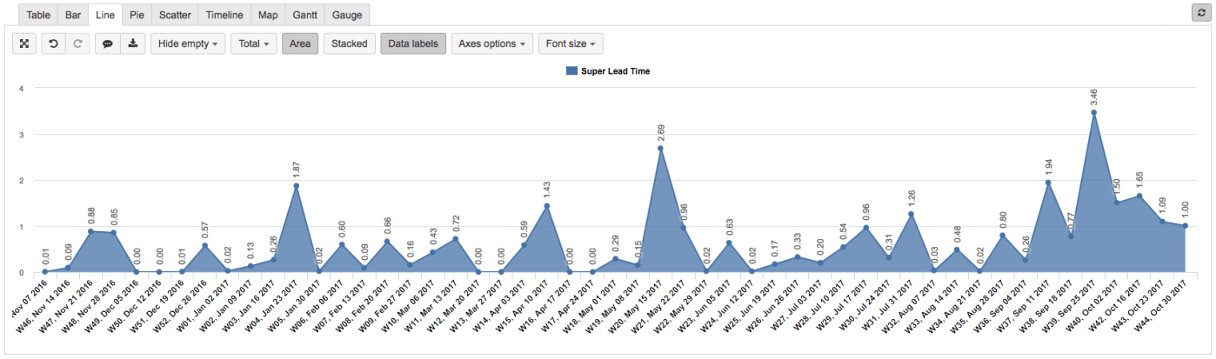Image resolution: width=1216 pixels, height=359 pixels.
Task: Click the 3.46 peak data point
Action: [1093, 112]
